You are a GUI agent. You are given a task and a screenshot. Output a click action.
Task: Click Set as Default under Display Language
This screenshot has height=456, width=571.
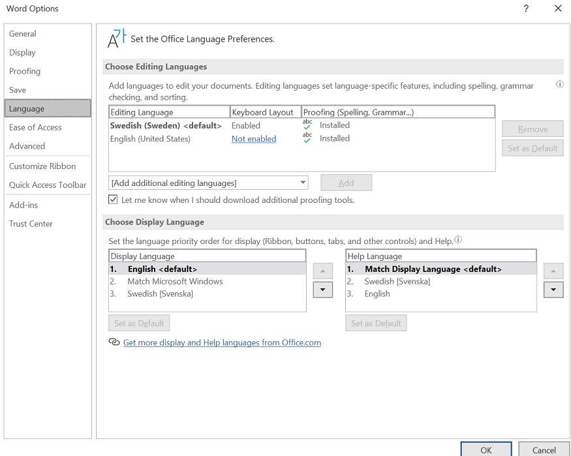tap(139, 323)
